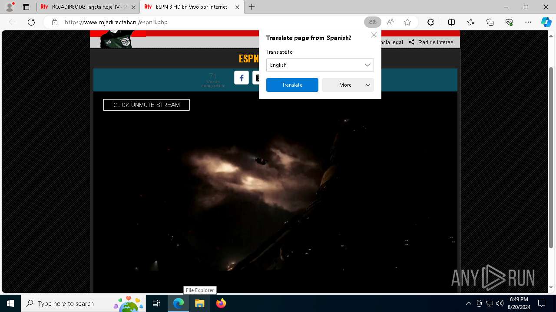Viewport: 556px width, 312px height.
Task: Show hidden system tray icons chevron
Action: [x=468, y=303]
